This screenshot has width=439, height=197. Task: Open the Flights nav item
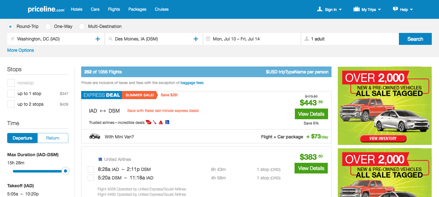(x=114, y=9)
